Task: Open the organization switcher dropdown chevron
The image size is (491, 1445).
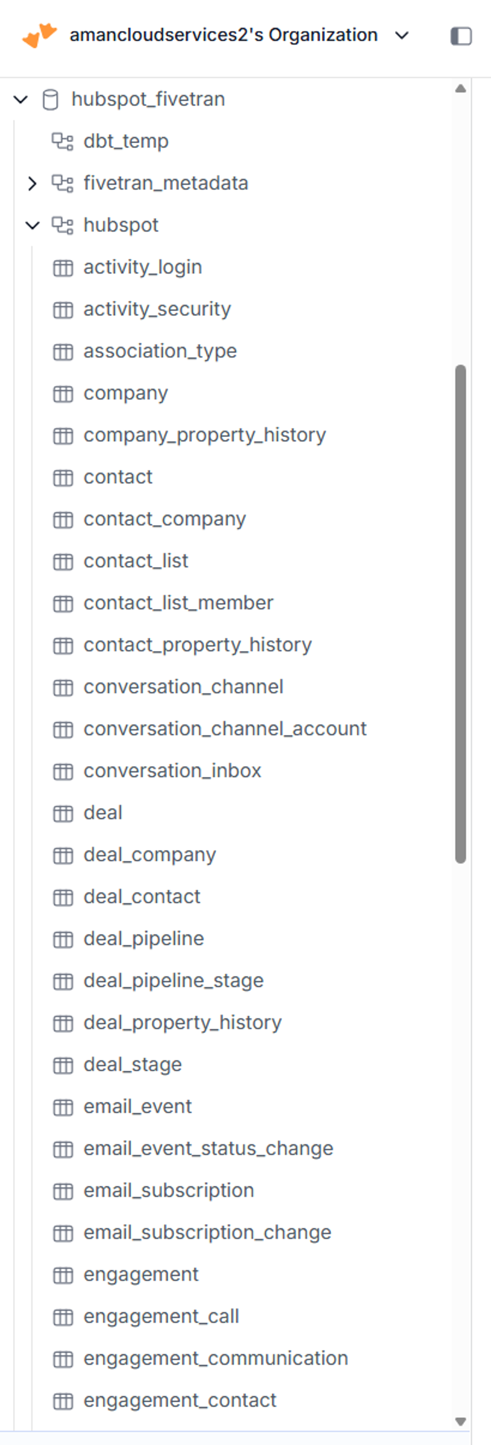Action: click(401, 36)
